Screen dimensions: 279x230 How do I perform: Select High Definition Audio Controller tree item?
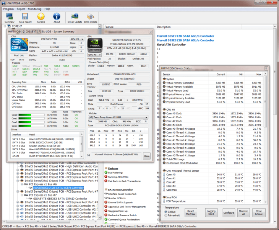[x=61, y=166]
